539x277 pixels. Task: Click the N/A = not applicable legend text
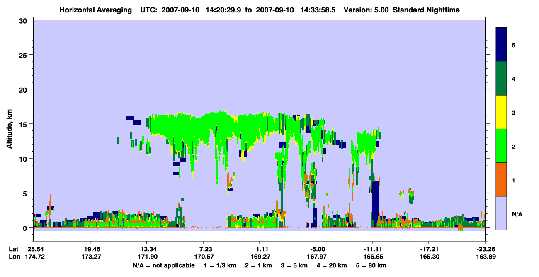coord(163,265)
